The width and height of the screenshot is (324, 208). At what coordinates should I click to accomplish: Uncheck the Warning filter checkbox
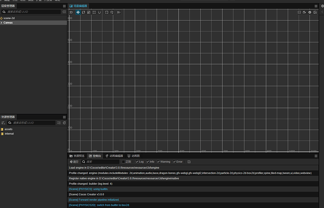[158, 162]
